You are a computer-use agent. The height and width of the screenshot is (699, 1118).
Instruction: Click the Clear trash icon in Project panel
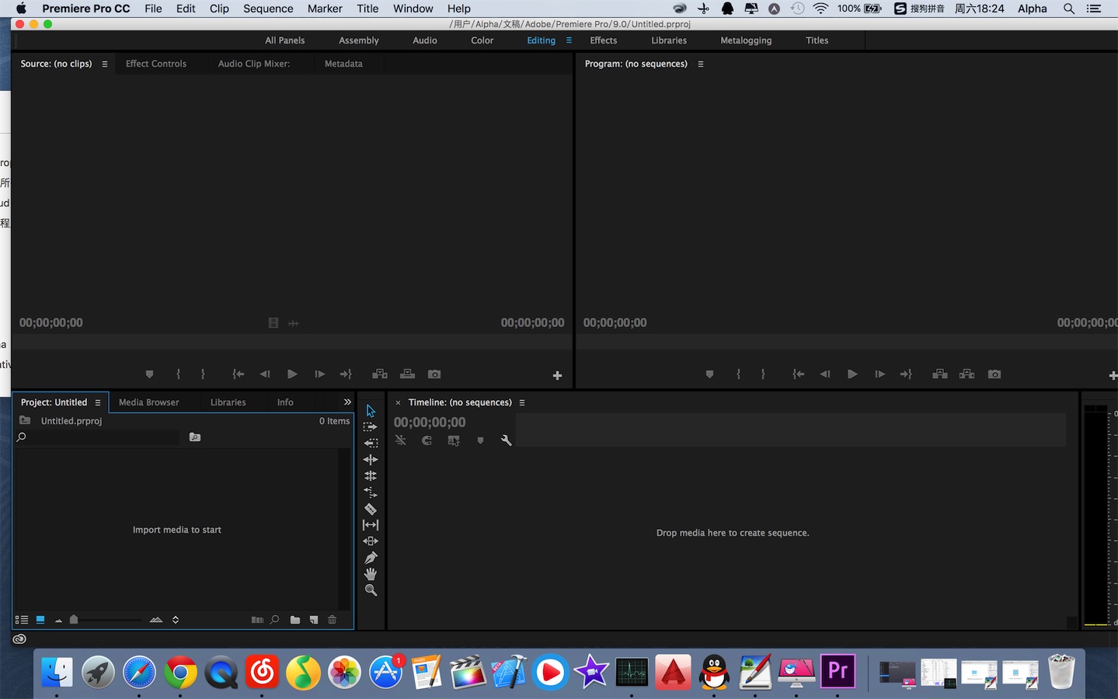(x=333, y=620)
